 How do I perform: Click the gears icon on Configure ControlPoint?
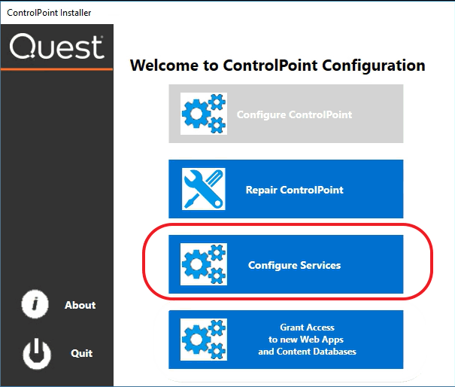tap(204, 114)
